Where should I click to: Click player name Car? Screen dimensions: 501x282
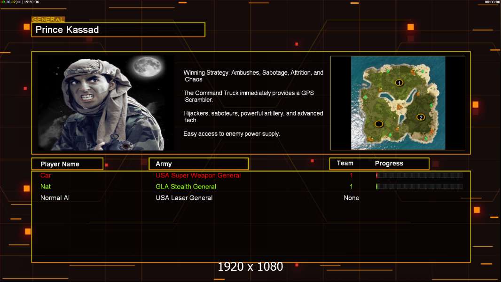[46, 175]
